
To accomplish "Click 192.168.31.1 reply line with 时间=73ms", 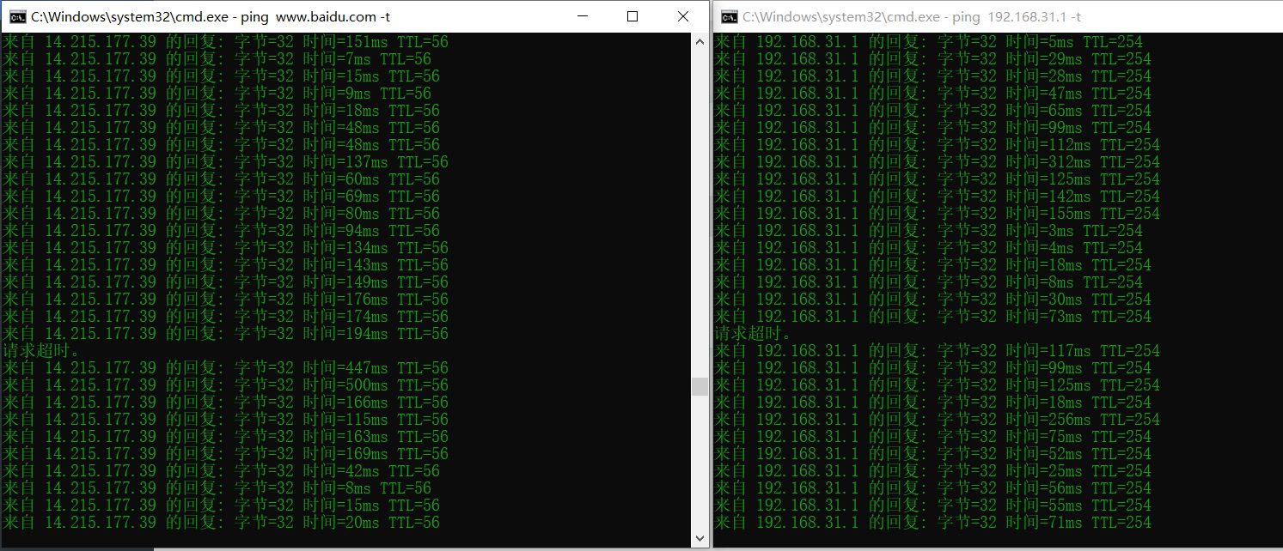I will click(932, 317).
